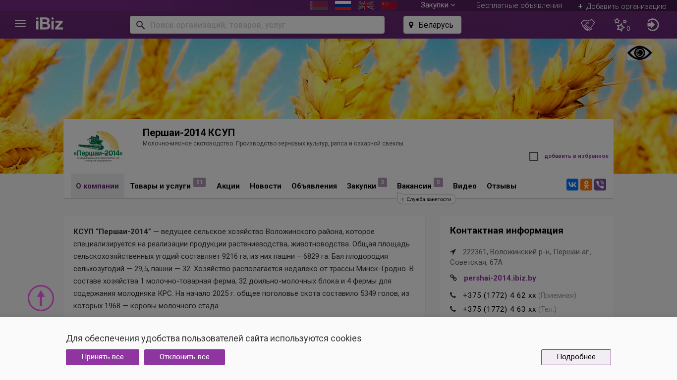
Task: Share company on Odnoklassniki
Action: pos(586,185)
